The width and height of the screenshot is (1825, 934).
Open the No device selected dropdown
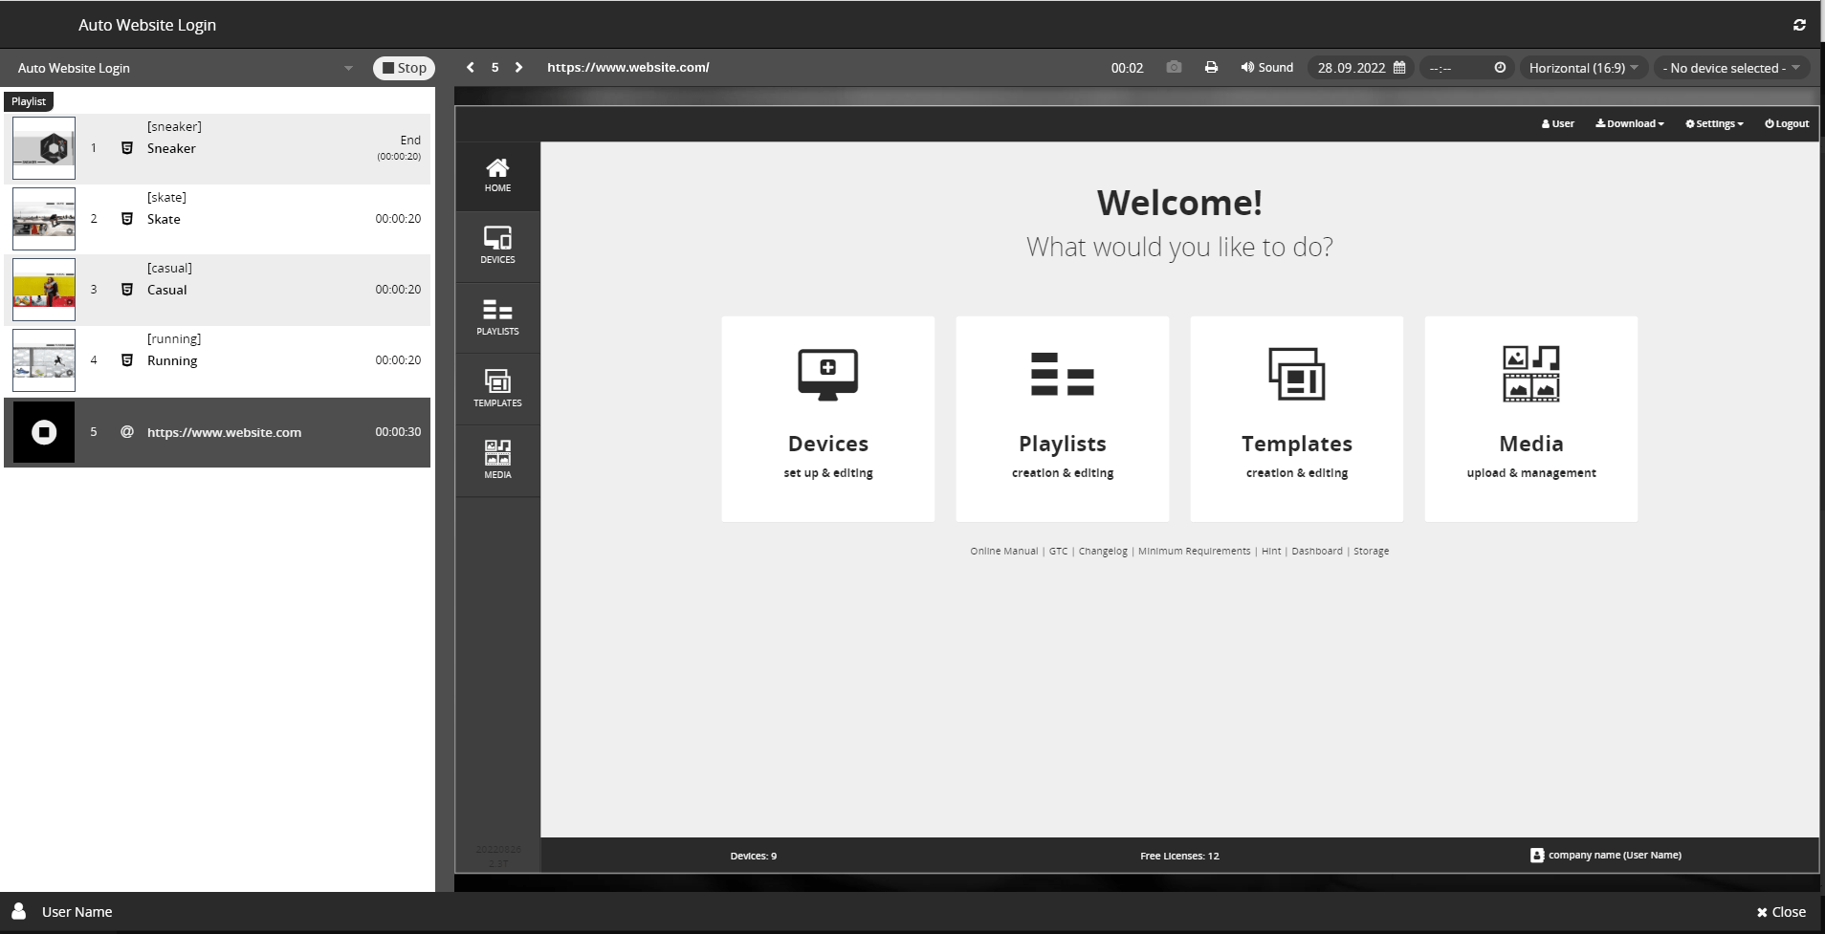click(x=1730, y=68)
